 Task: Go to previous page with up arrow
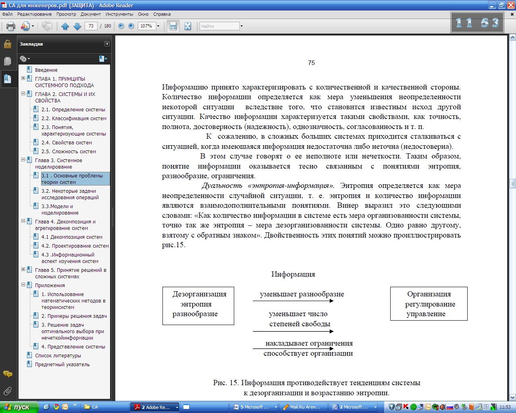65,26
